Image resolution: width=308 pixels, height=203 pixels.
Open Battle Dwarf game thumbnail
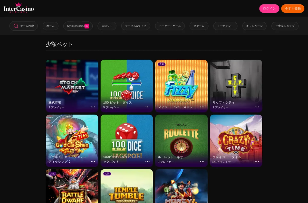[72, 186]
